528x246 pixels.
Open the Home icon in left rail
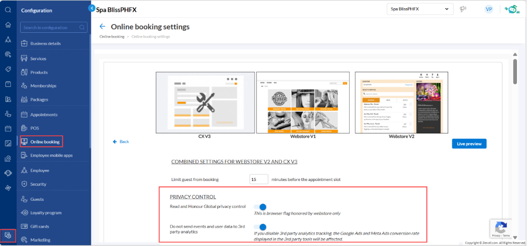[x=8, y=25]
